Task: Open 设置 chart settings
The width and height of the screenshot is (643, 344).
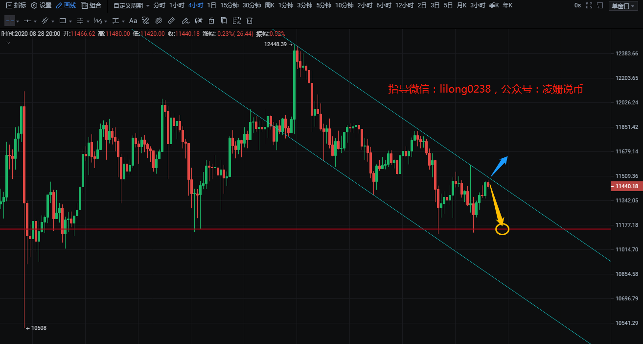Action: click(x=41, y=5)
